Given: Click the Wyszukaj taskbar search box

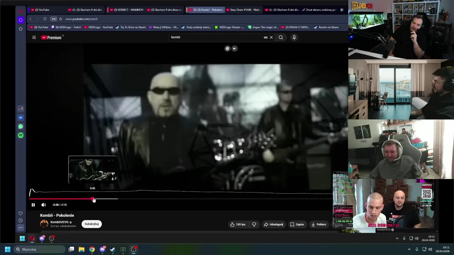Looking at the screenshot, I should pyautogui.click(x=40, y=249).
